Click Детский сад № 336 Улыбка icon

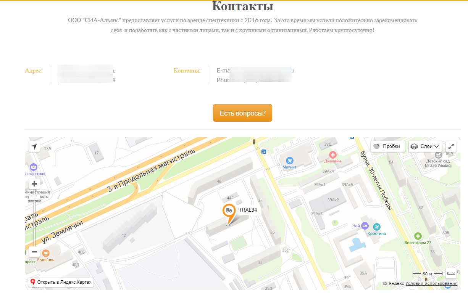pyautogui.click(x=438, y=155)
